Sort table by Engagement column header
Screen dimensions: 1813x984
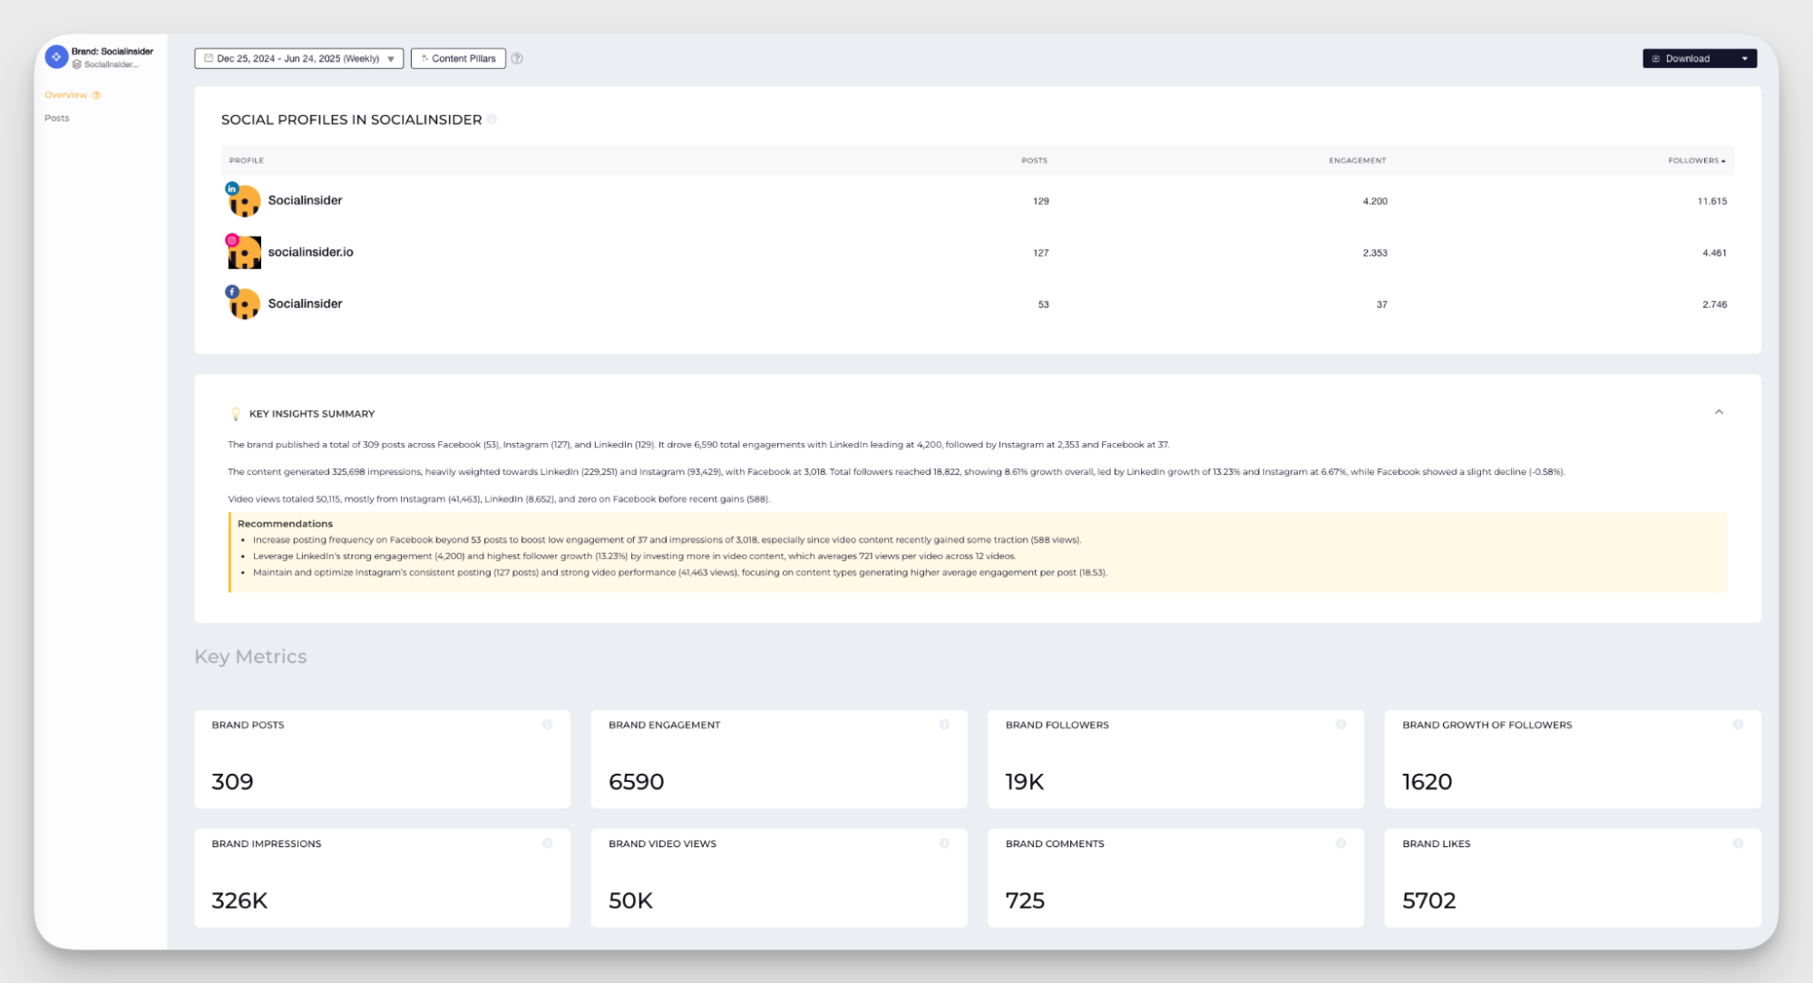click(1357, 160)
